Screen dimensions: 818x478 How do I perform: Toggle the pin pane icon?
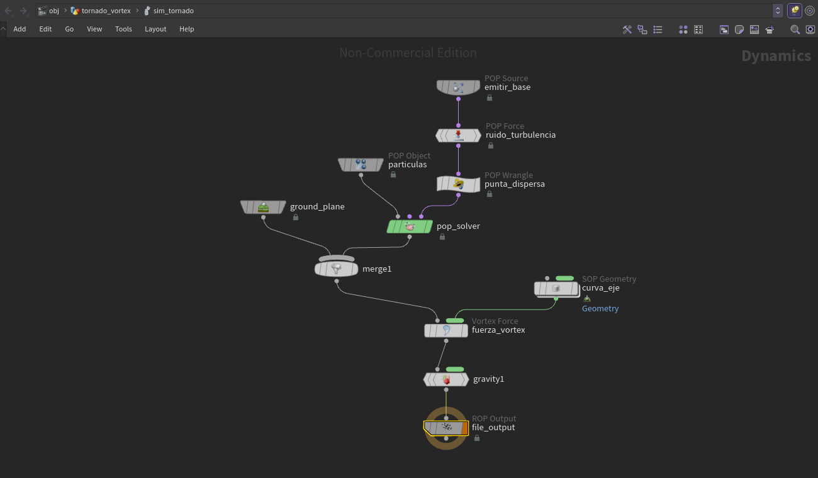[795, 11]
